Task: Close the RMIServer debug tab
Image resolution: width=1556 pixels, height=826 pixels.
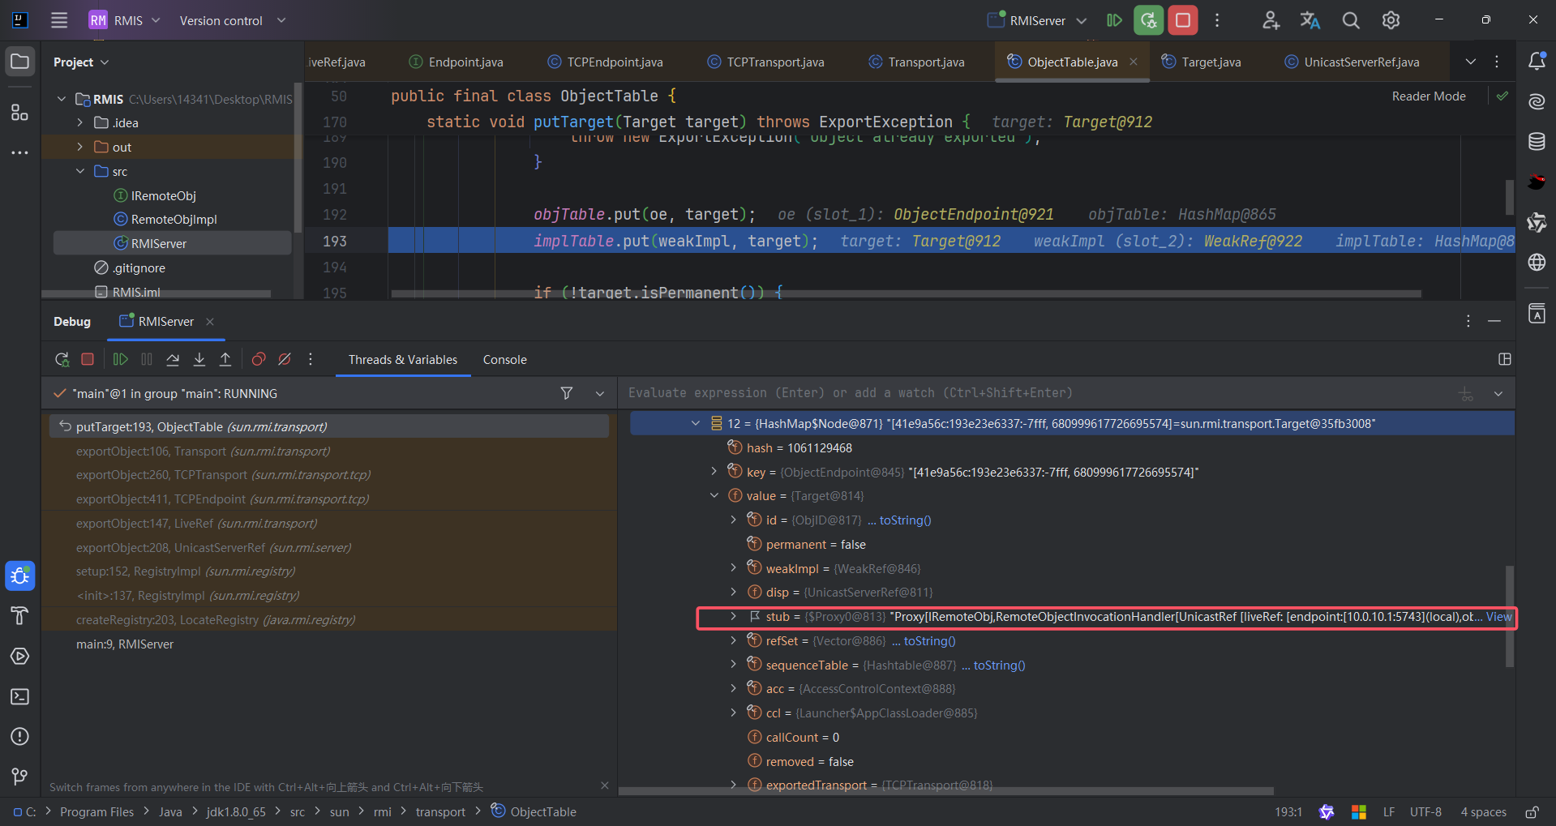Action: point(210,322)
